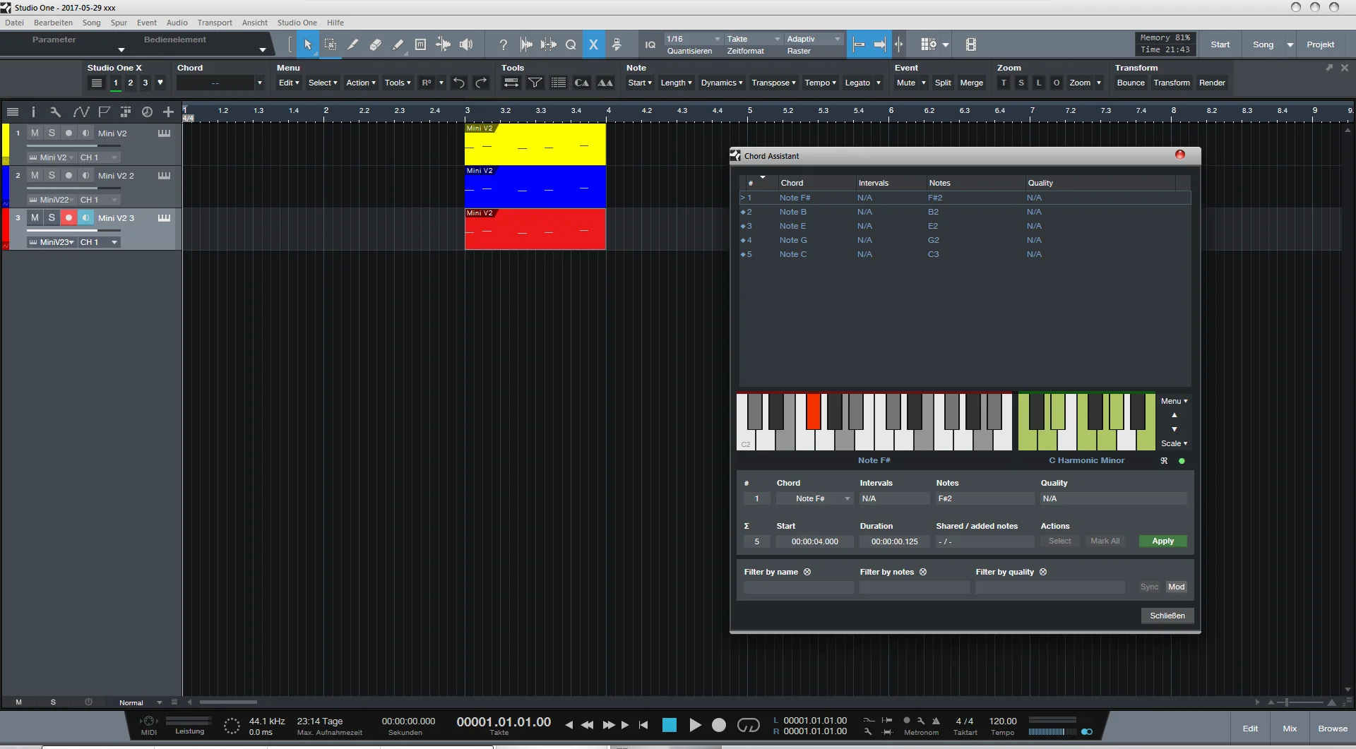This screenshot has height=749, width=1356.
Task: Click the question mark help icon
Action: pos(503,44)
